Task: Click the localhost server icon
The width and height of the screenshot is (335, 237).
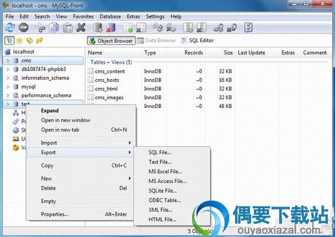Action: 8,52
